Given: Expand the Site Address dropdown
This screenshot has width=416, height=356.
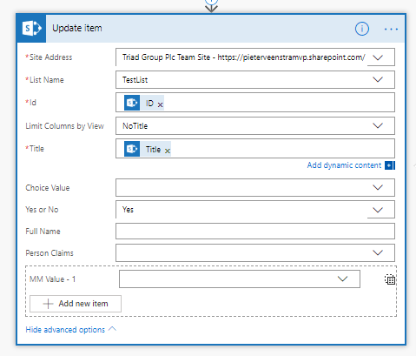Looking at the screenshot, I should [378, 57].
